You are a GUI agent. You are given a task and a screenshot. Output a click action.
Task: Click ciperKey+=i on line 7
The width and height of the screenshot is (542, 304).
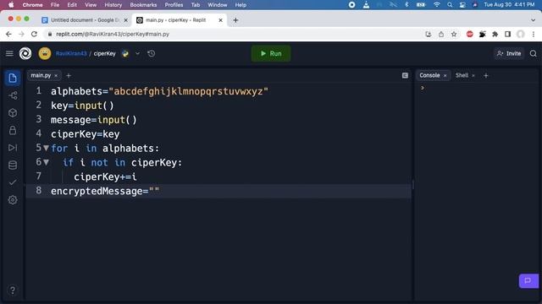(105, 176)
